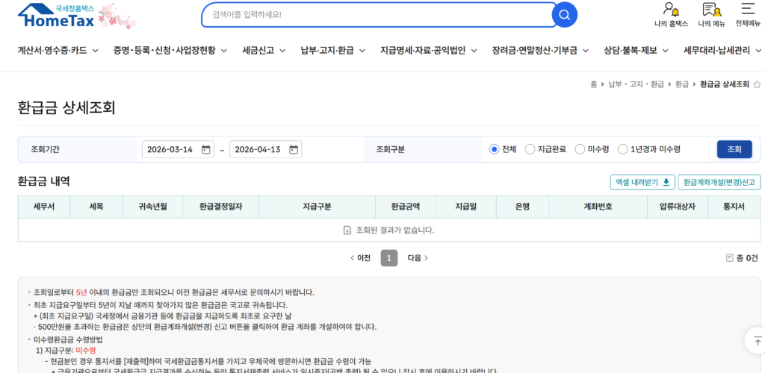Image resolution: width=765 pixels, height=373 pixels.
Task: Go to next page with 다음
Action: 418,258
